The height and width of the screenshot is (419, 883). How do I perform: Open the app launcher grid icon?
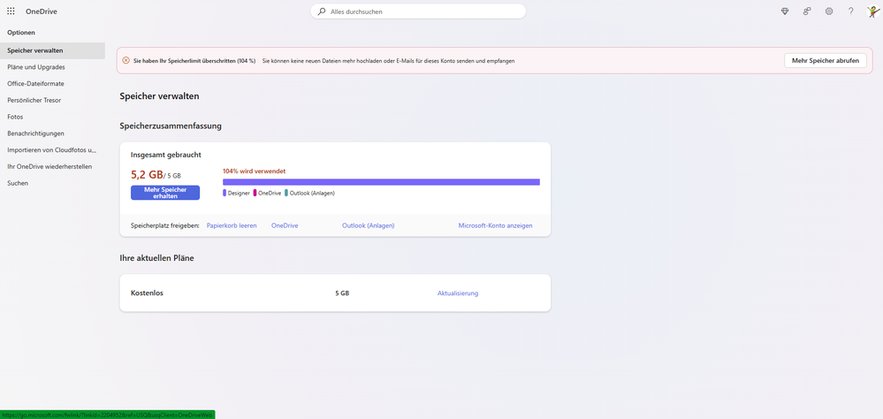point(11,11)
